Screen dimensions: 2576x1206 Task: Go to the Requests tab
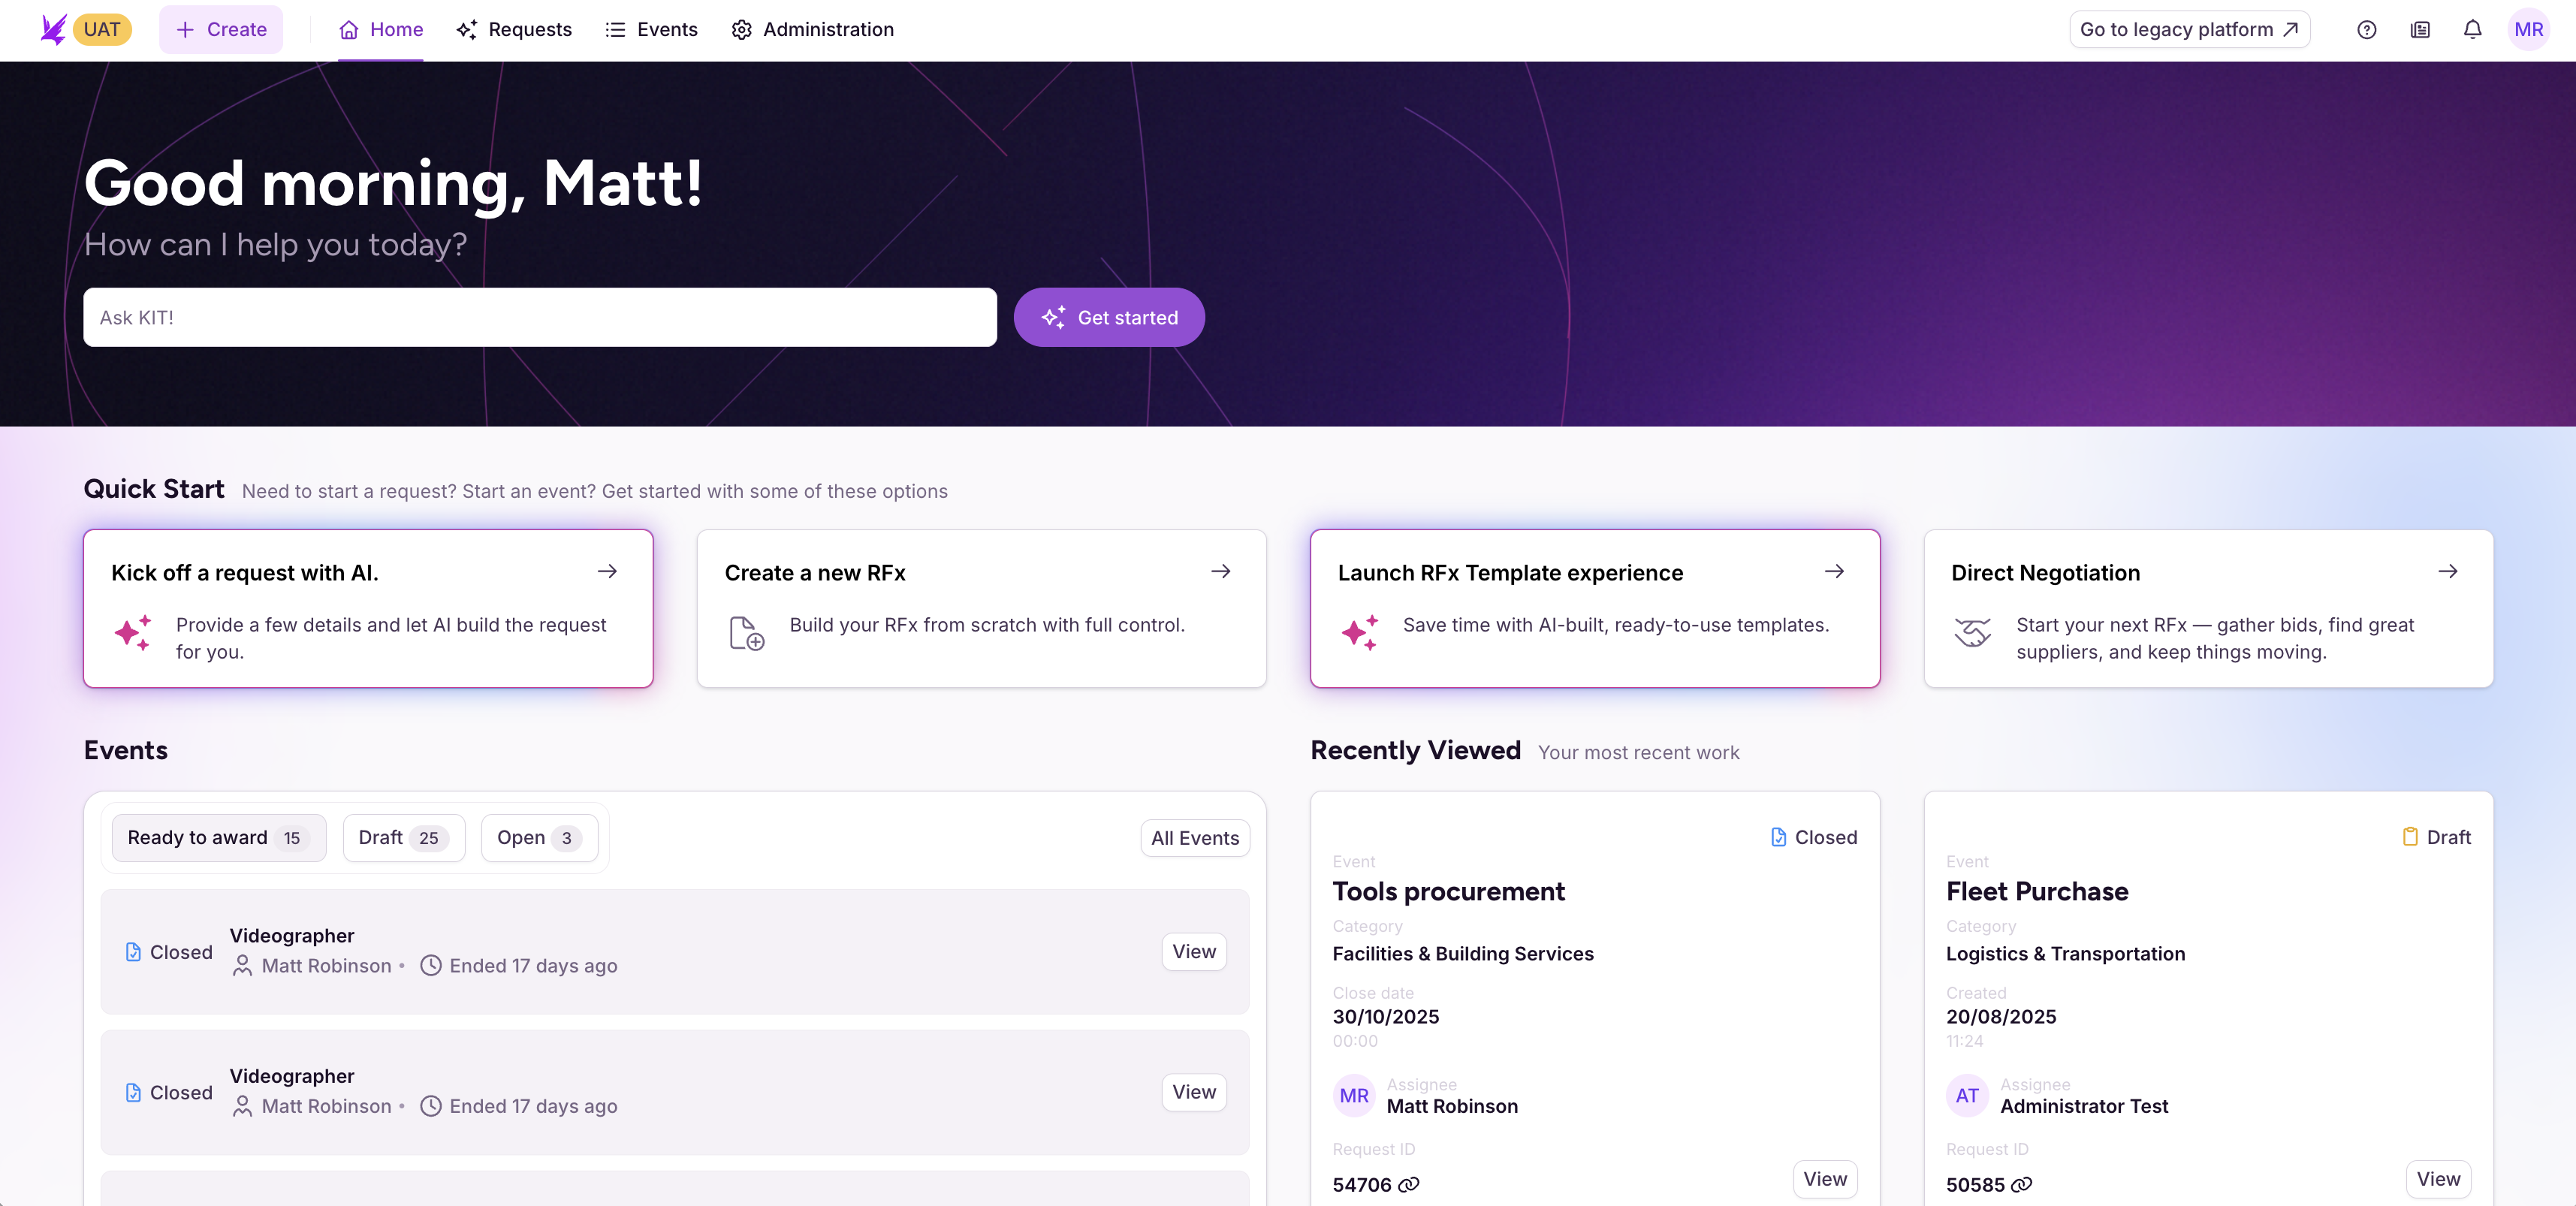[514, 30]
